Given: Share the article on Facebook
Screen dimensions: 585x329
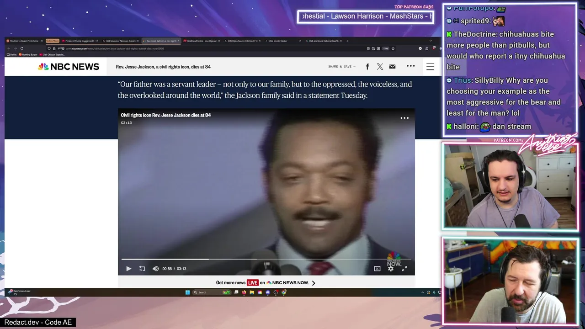Looking at the screenshot, I should (367, 67).
